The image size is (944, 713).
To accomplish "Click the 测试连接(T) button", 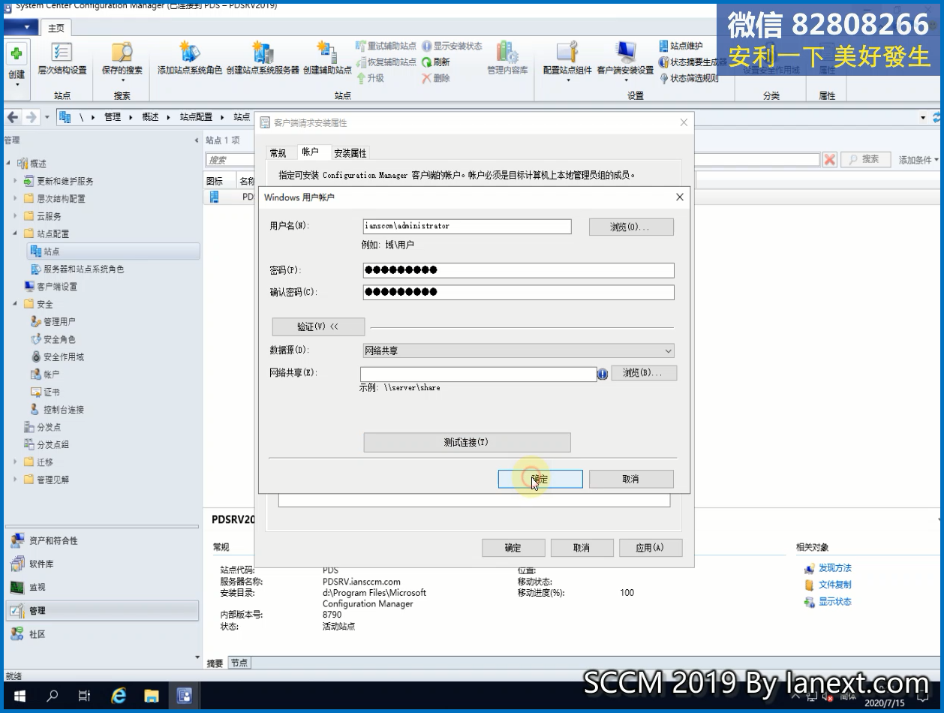I will click(x=467, y=443).
